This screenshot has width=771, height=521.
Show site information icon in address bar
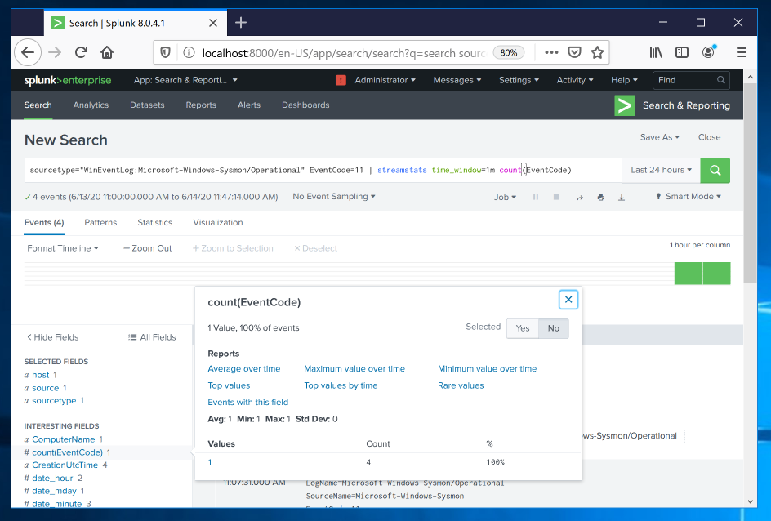pos(189,52)
